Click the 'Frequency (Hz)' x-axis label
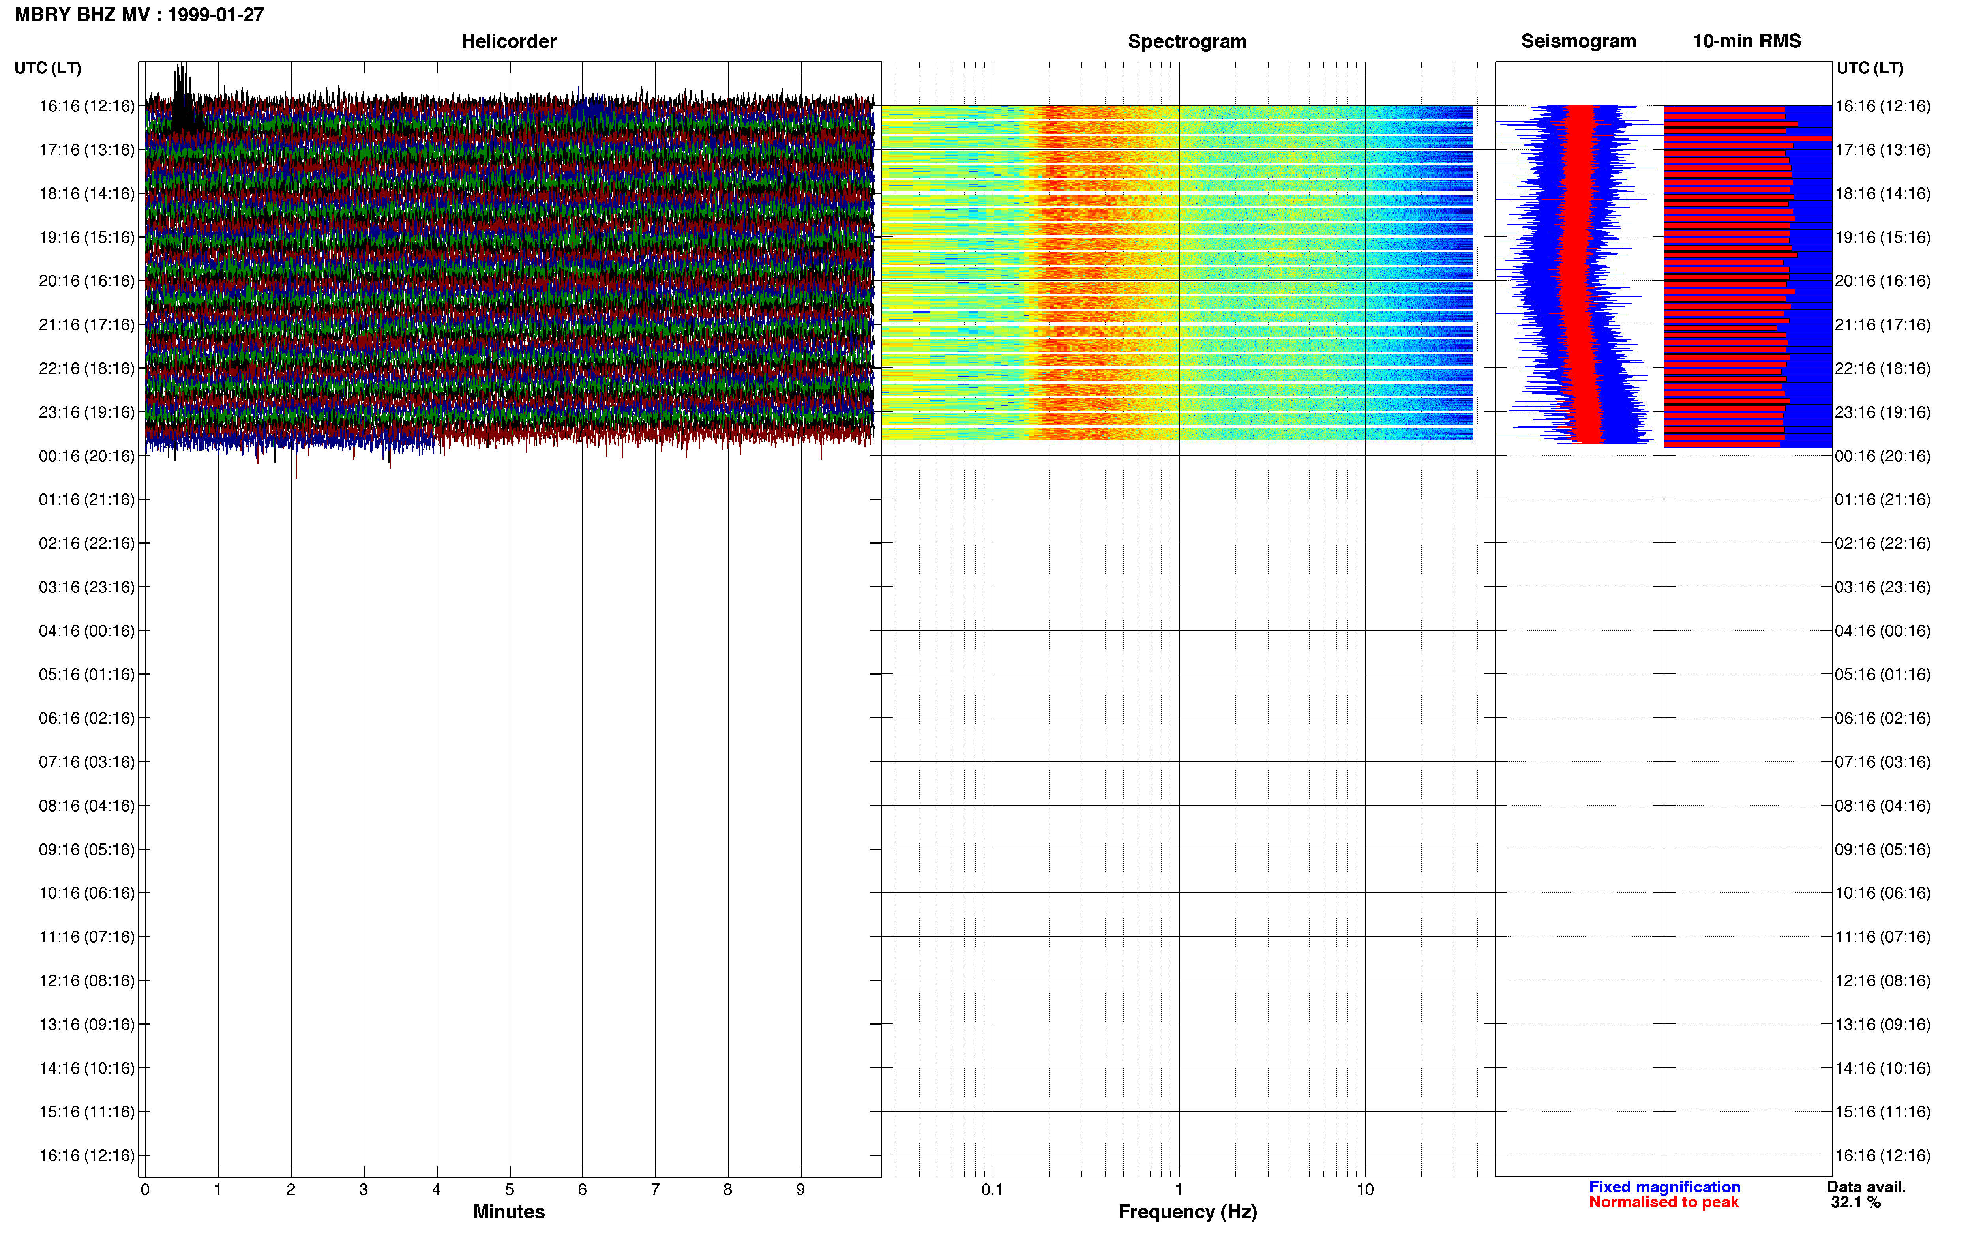The width and height of the screenshot is (1981, 1239). point(1187,1212)
